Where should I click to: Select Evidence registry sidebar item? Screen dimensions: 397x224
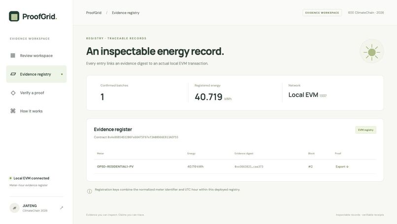tap(36, 74)
